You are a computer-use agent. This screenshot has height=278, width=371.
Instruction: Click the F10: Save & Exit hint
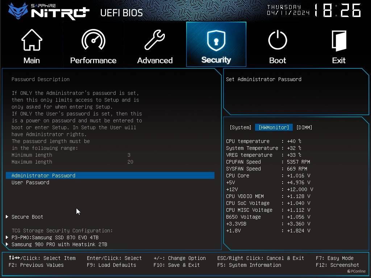(176, 265)
